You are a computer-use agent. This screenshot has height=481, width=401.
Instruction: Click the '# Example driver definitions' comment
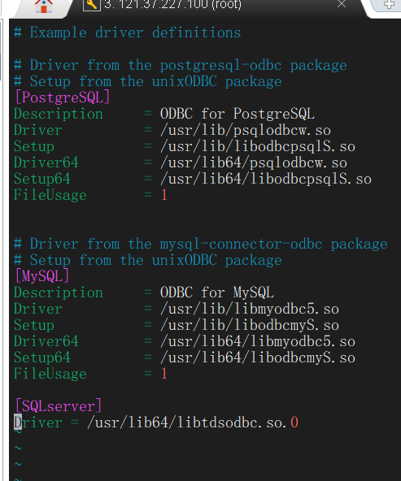point(128,32)
